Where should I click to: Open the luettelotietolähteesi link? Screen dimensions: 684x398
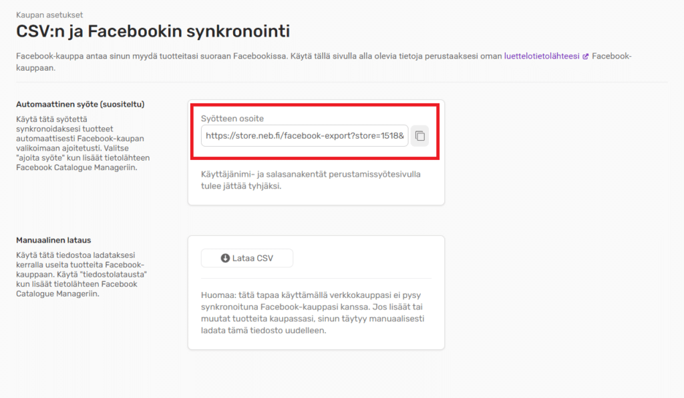(542, 57)
